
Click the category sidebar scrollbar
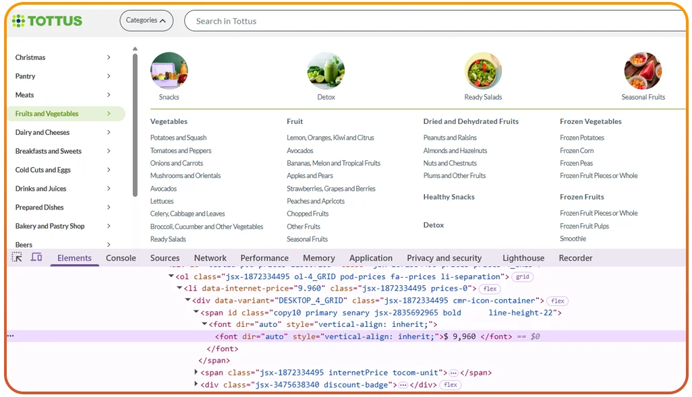(135, 121)
